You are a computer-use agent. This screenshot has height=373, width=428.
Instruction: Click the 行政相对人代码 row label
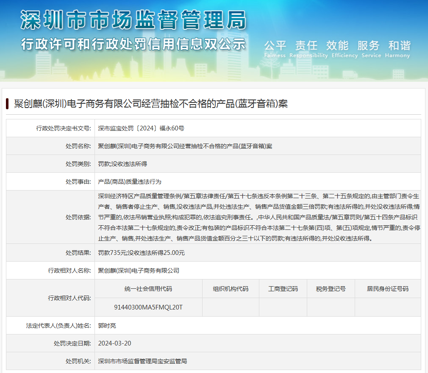69,298
